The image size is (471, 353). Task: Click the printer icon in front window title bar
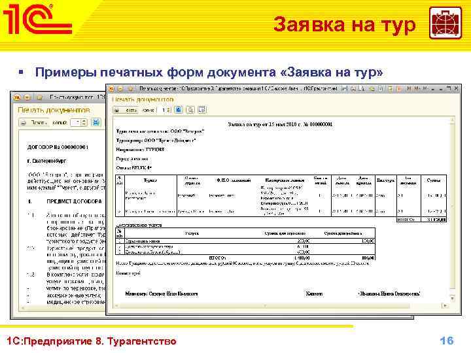tap(353, 88)
